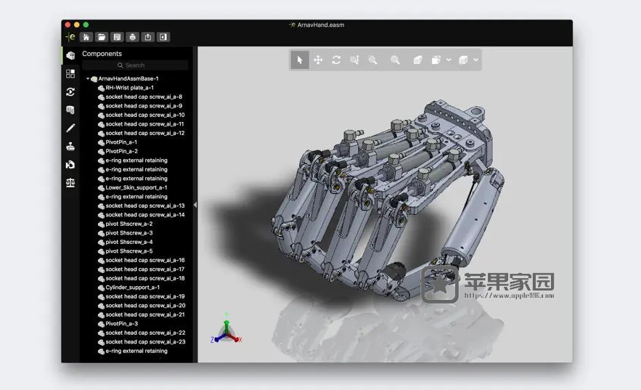The width and height of the screenshot is (641, 390).
Task: Click the Components panel heading
Action: [102, 54]
